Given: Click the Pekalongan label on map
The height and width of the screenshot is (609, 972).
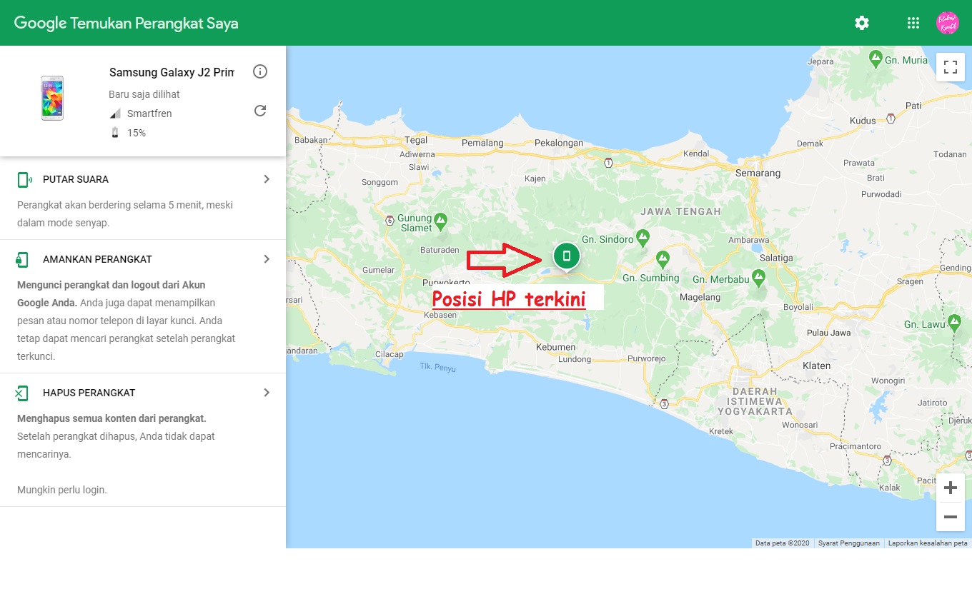Looking at the screenshot, I should [x=559, y=143].
